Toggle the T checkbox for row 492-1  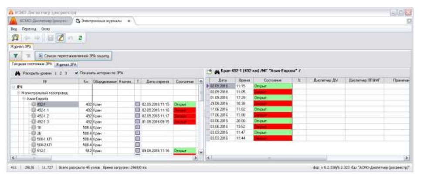pyautogui.click(x=138, y=104)
